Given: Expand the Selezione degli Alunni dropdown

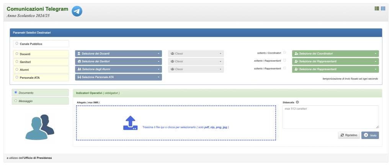Looking at the screenshot, I should point(118,69).
